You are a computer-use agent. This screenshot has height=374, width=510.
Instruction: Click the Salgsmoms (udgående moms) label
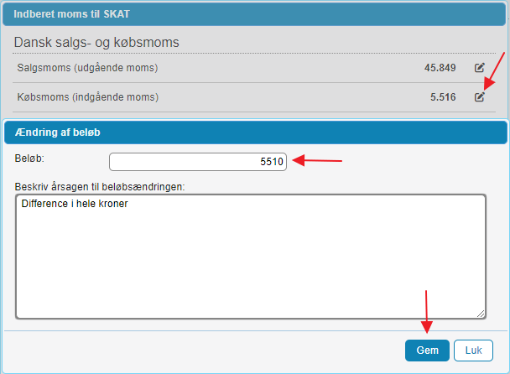[87, 68]
